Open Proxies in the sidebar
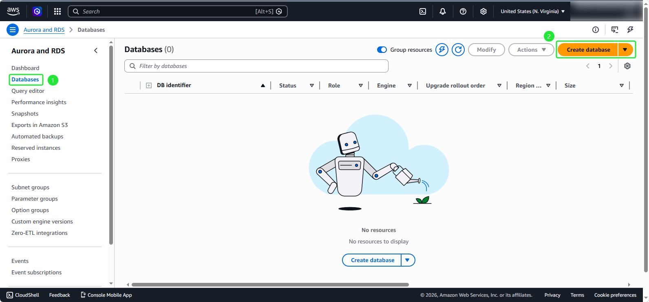 pyautogui.click(x=21, y=159)
